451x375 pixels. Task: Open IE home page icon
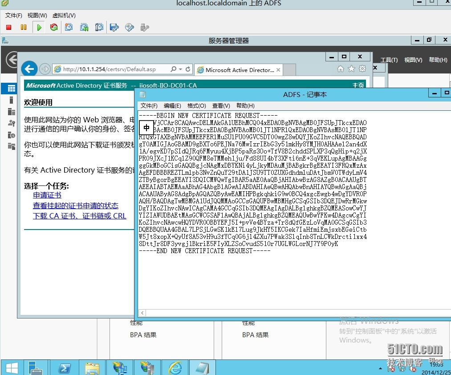pyautogui.click(x=340, y=69)
